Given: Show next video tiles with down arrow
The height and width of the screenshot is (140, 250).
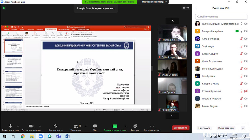Looking at the screenshot, I should point(172,116).
